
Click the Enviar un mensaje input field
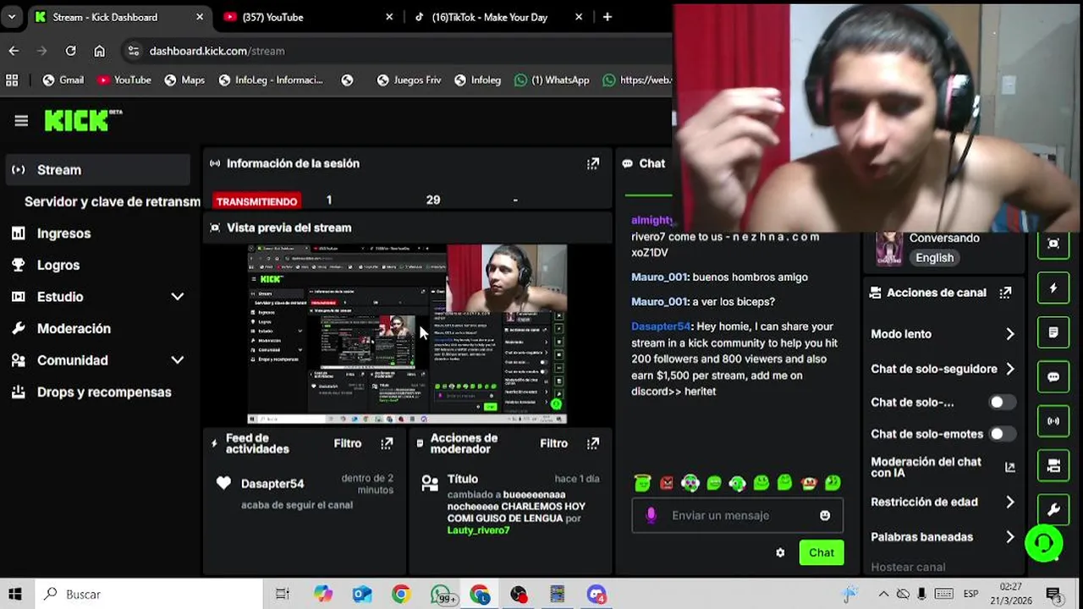(738, 515)
